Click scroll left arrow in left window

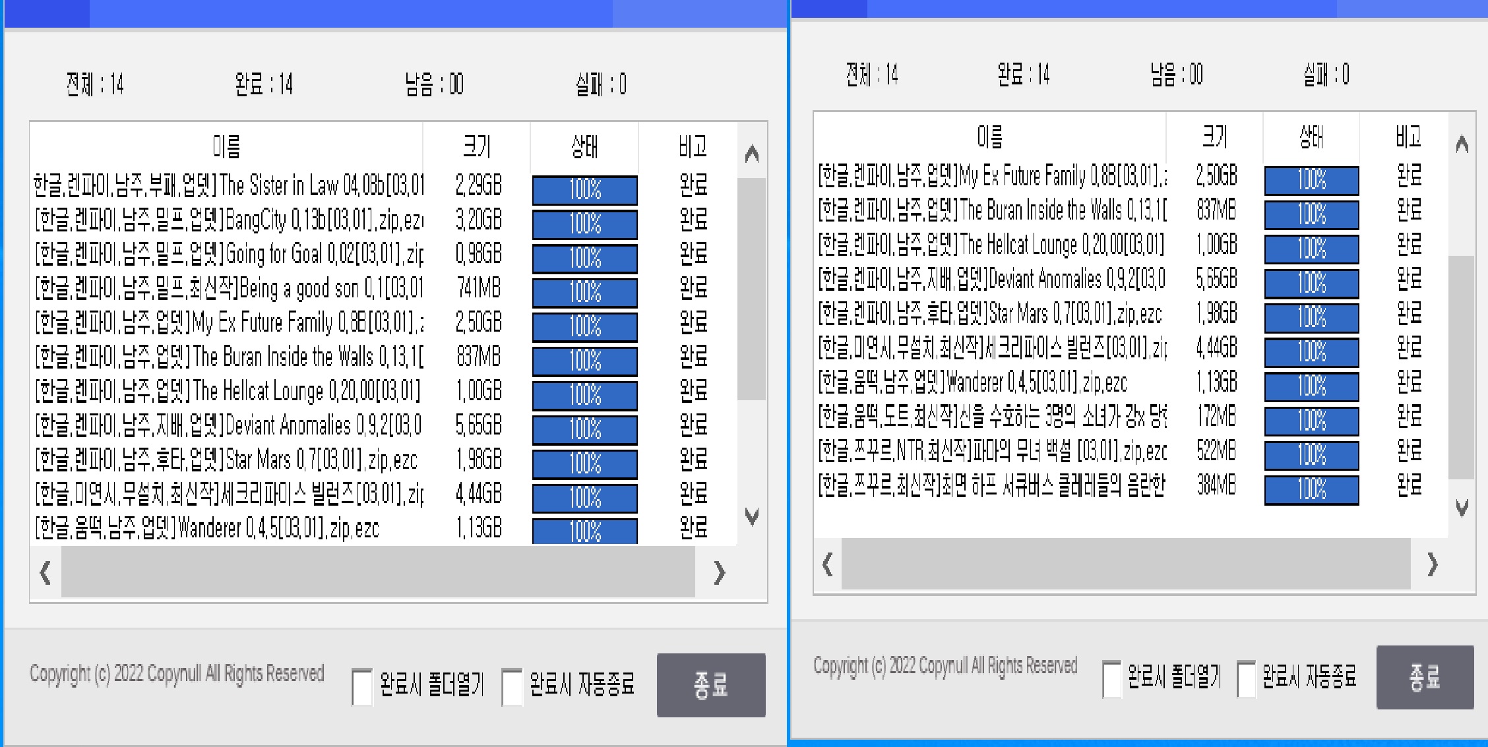pos(46,572)
